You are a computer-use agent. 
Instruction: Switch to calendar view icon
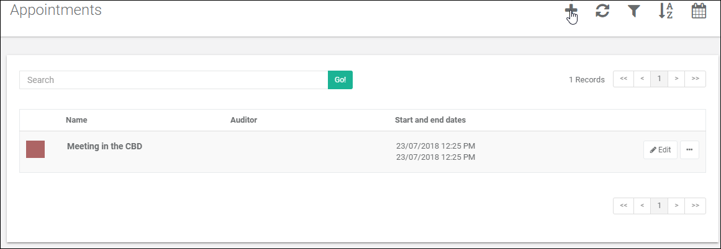coord(699,11)
